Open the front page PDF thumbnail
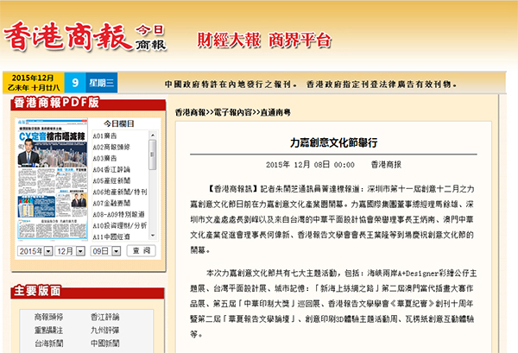The width and height of the screenshot is (518, 353). tap(52, 180)
